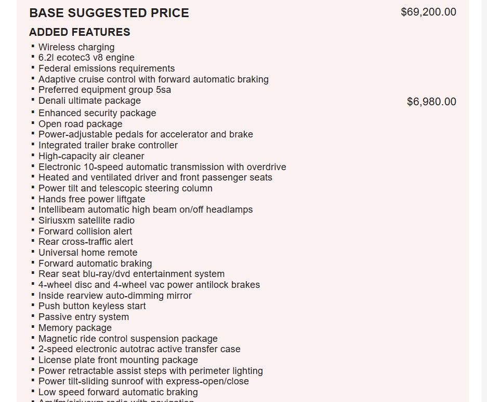Screen dimensions: 487x402
Task: Click the $6,980.00 package price
Action: 431,102
